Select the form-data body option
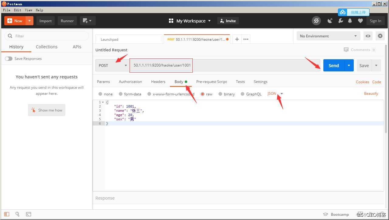Screen dimensions: 389x220 [x=121, y=94]
